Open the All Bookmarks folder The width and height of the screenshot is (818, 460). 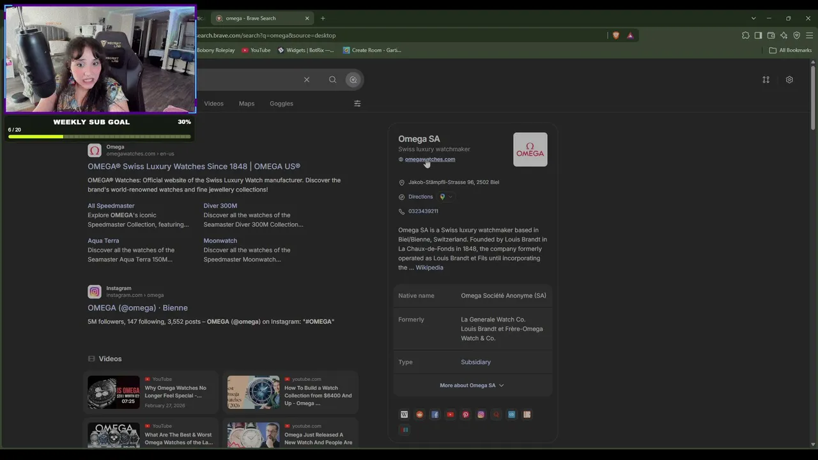(791, 50)
